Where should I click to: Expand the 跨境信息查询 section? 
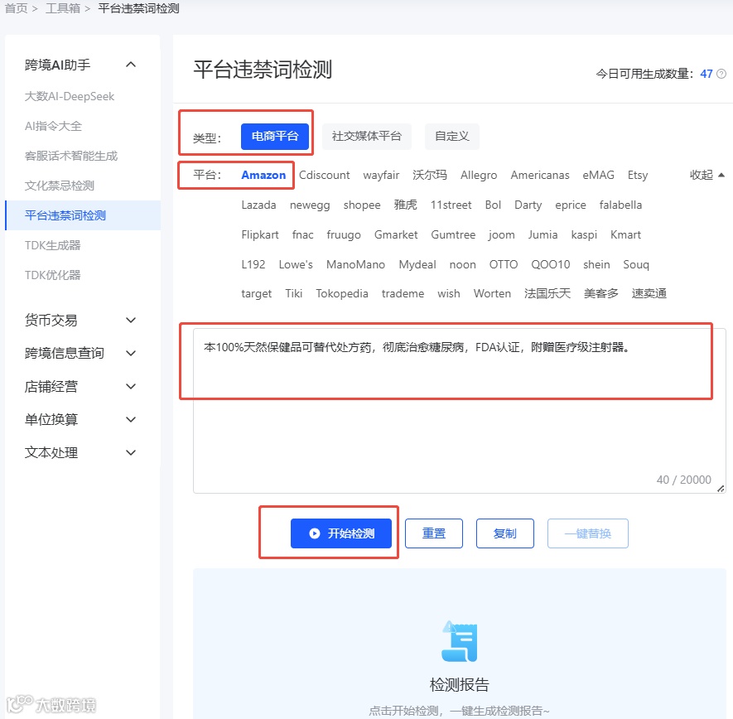(x=131, y=354)
